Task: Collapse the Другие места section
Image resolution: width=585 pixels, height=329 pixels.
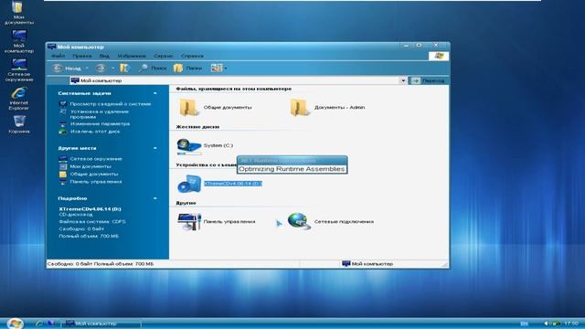Action: (x=155, y=148)
